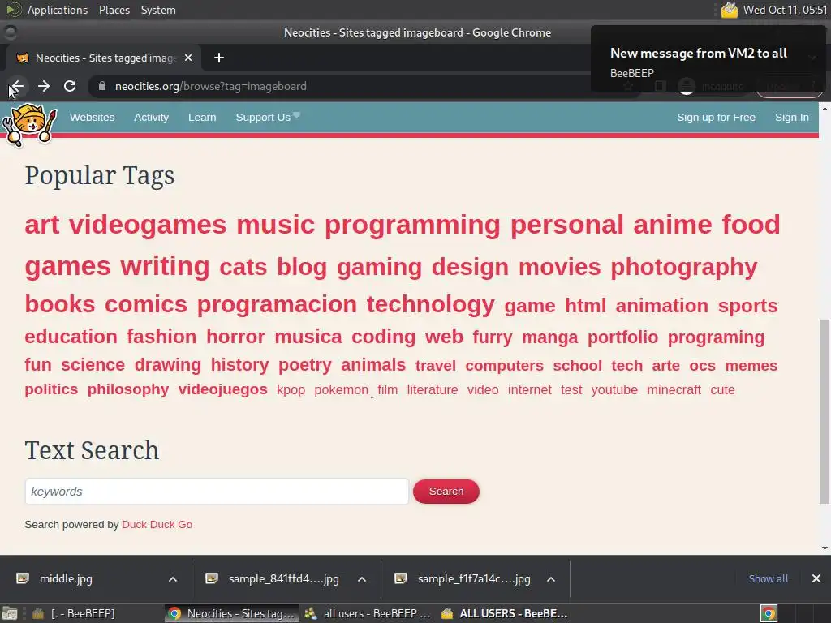The height and width of the screenshot is (623, 831).
Task: Open a new Chrome tab
Action: tap(219, 58)
